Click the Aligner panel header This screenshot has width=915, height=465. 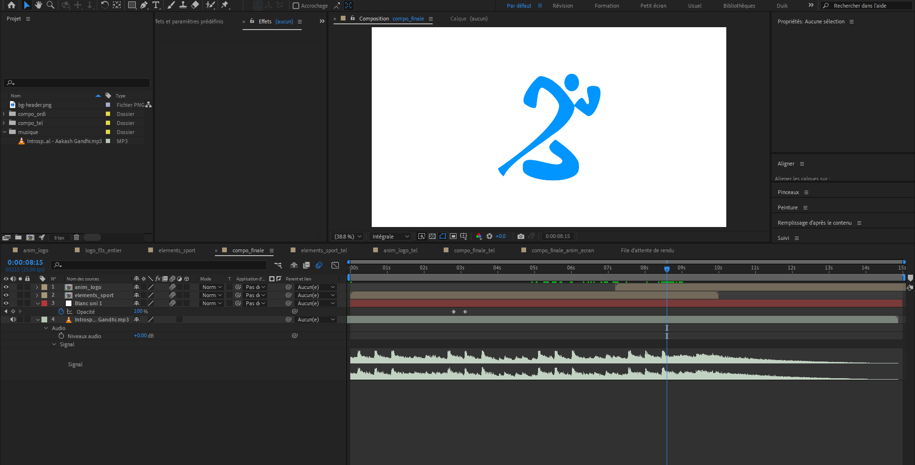pyautogui.click(x=786, y=164)
